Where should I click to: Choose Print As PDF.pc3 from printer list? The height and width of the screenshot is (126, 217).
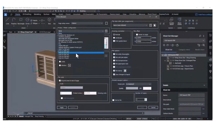[x=64, y=54]
